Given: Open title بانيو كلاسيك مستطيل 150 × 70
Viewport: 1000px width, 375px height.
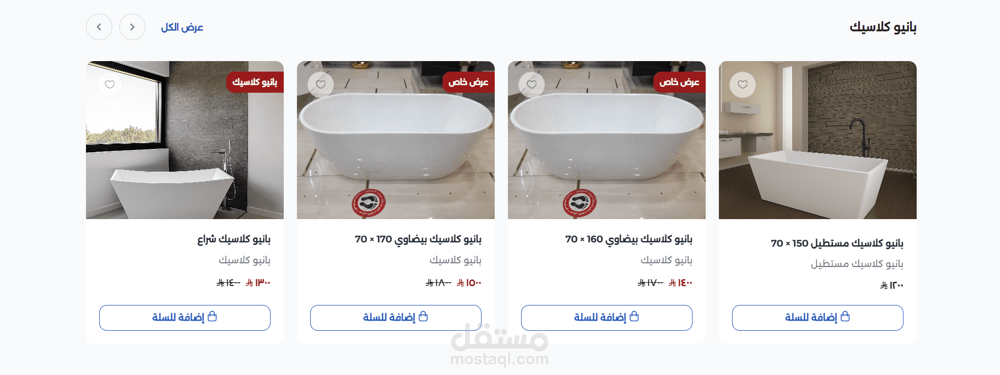Looking at the screenshot, I should pyautogui.click(x=837, y=243).
